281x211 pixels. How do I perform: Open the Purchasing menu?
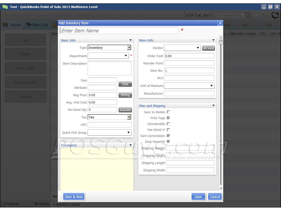coord(84,15)
